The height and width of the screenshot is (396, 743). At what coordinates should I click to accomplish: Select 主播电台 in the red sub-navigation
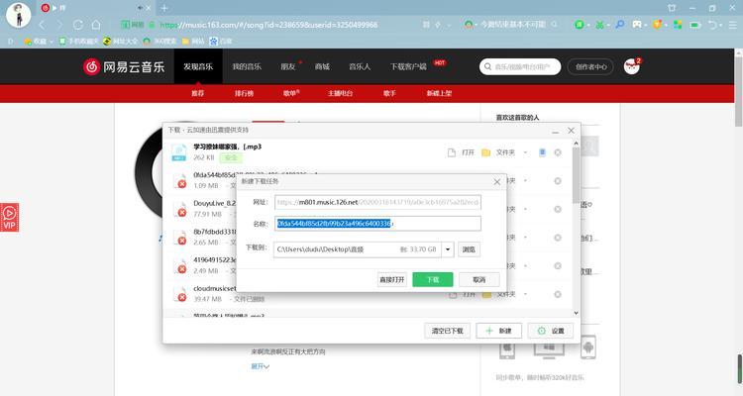click(x=340, y=93)
